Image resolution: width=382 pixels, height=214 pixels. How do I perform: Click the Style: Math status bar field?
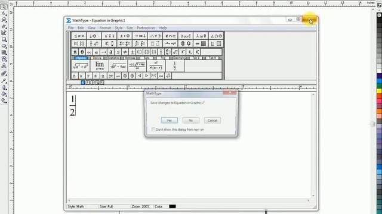pos(82,206)
